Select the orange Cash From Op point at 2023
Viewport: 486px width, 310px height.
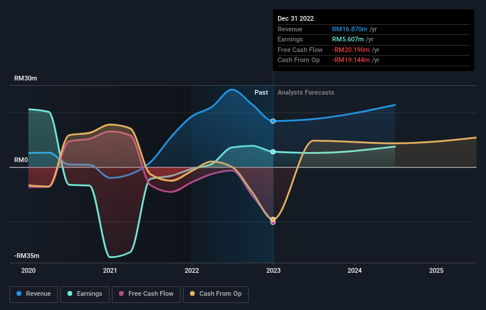(273, 219)
